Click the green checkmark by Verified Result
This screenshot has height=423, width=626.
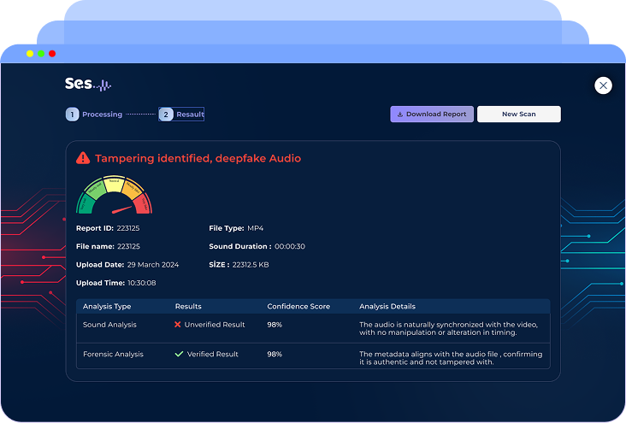(179, 354)
